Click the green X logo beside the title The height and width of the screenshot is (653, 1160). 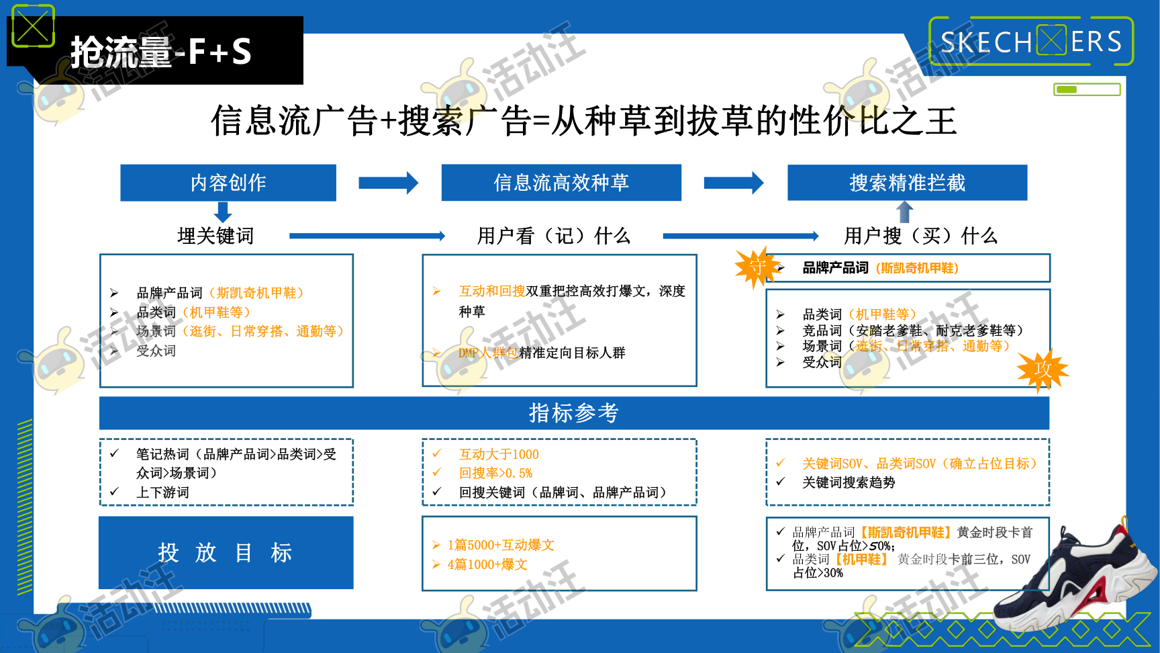pos(33,26)
